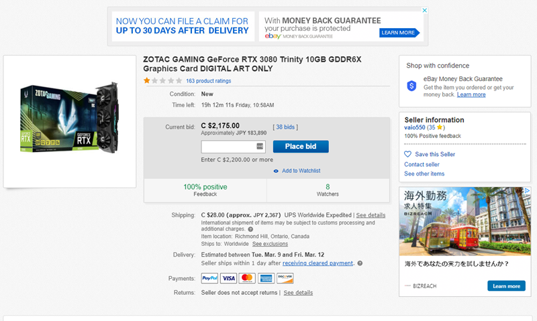The image size is (537, 321).
Task: Click the help icon after customs charges text
Action: coord(250,229)
